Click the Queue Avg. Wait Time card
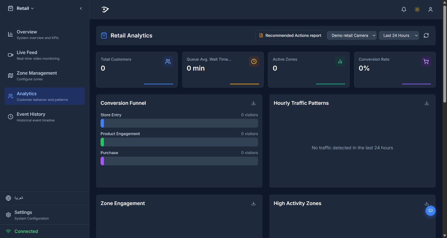The height and width of the screenshot is (238, 447). point(223,70)
